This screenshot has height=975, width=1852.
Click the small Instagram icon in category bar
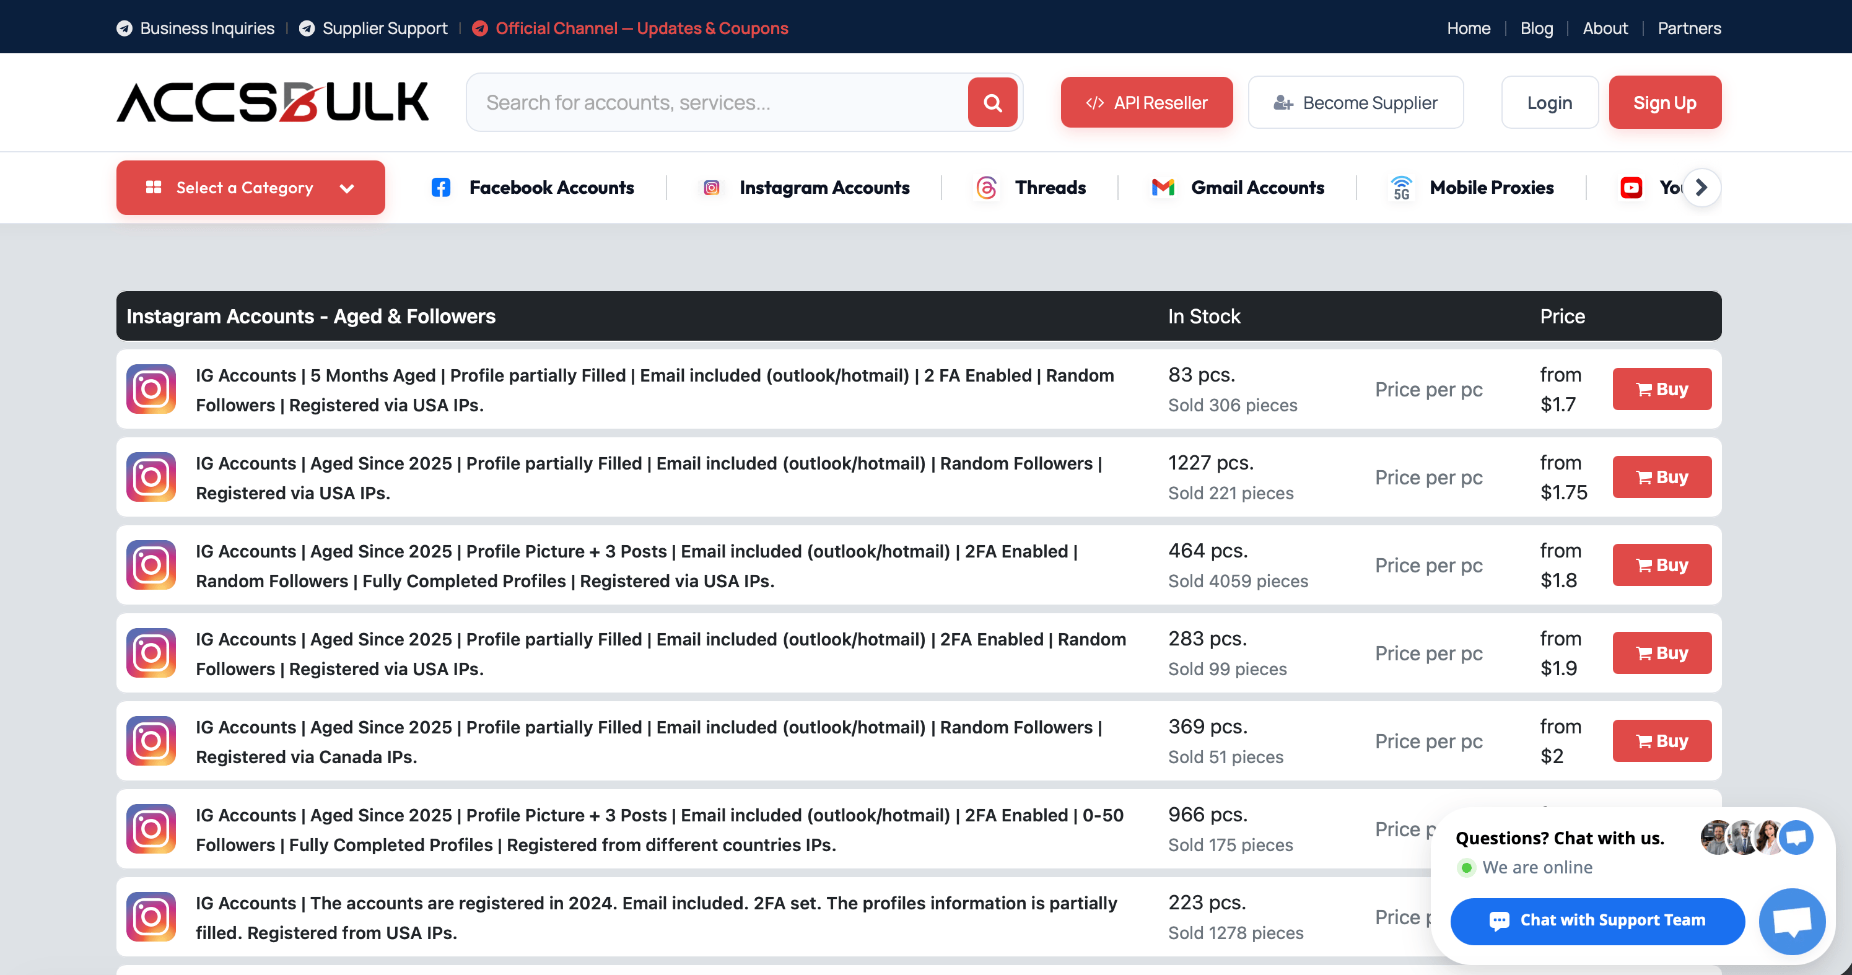(711, 188)
